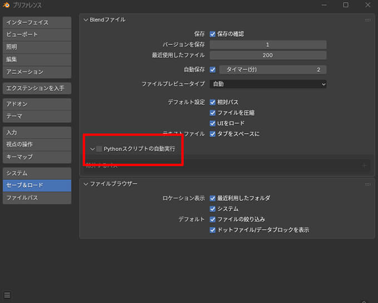
Task: Go to the キーマップ section
Action: click(36, 157)
